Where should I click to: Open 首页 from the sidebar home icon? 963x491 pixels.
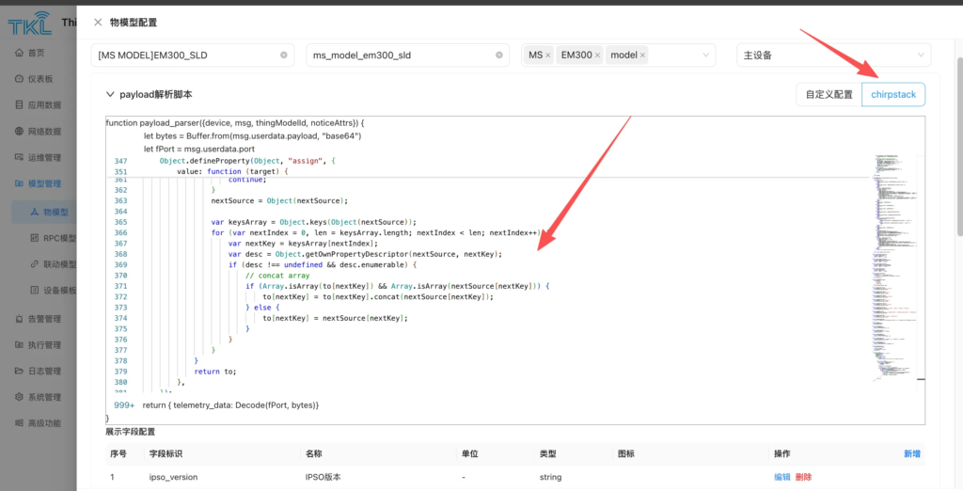[x=20, y=53]
